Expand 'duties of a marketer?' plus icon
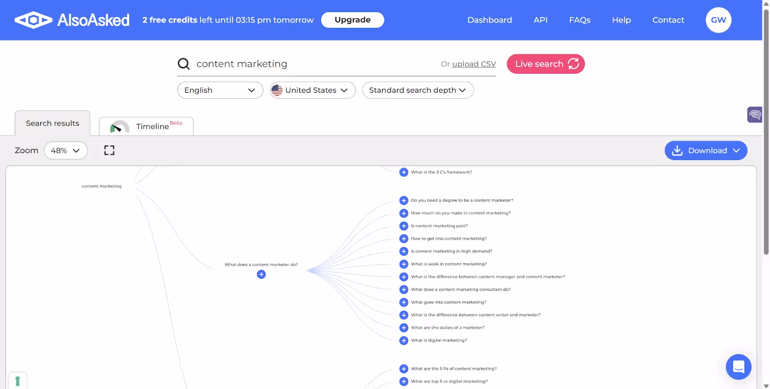Image resolution: width=770 pixels, height=389 pixels. [x=404, y=328]
